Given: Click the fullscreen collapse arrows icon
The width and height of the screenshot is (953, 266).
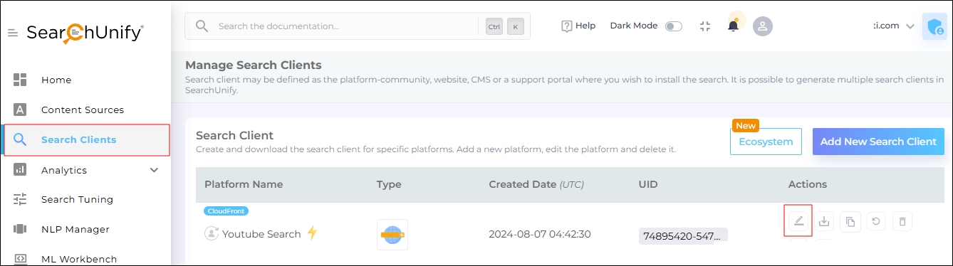Looking at the screenshot, I should click(705, 26).
